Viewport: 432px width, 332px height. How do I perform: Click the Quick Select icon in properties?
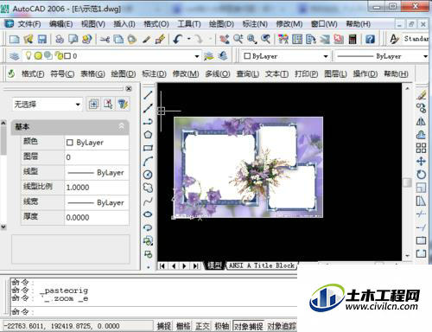point(123,104)
